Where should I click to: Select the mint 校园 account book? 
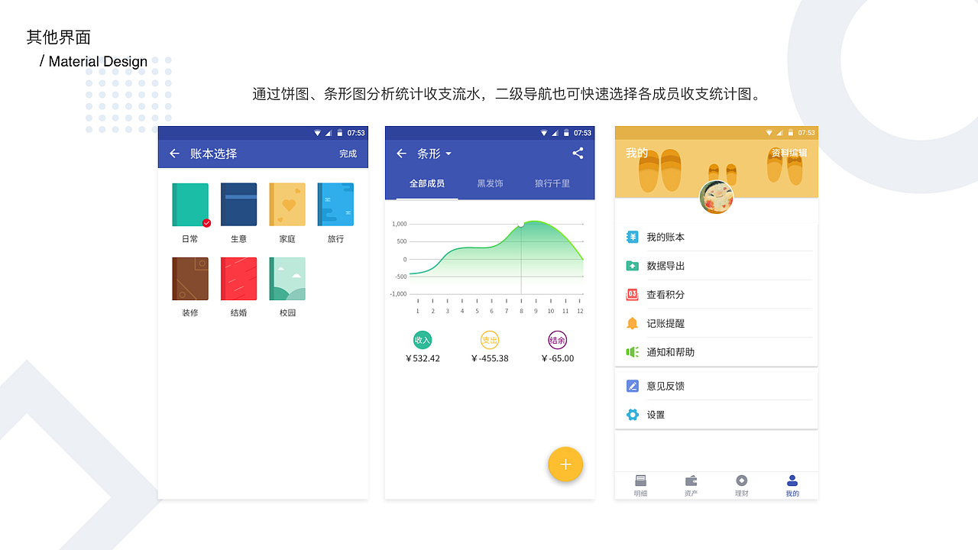point(287,279)
